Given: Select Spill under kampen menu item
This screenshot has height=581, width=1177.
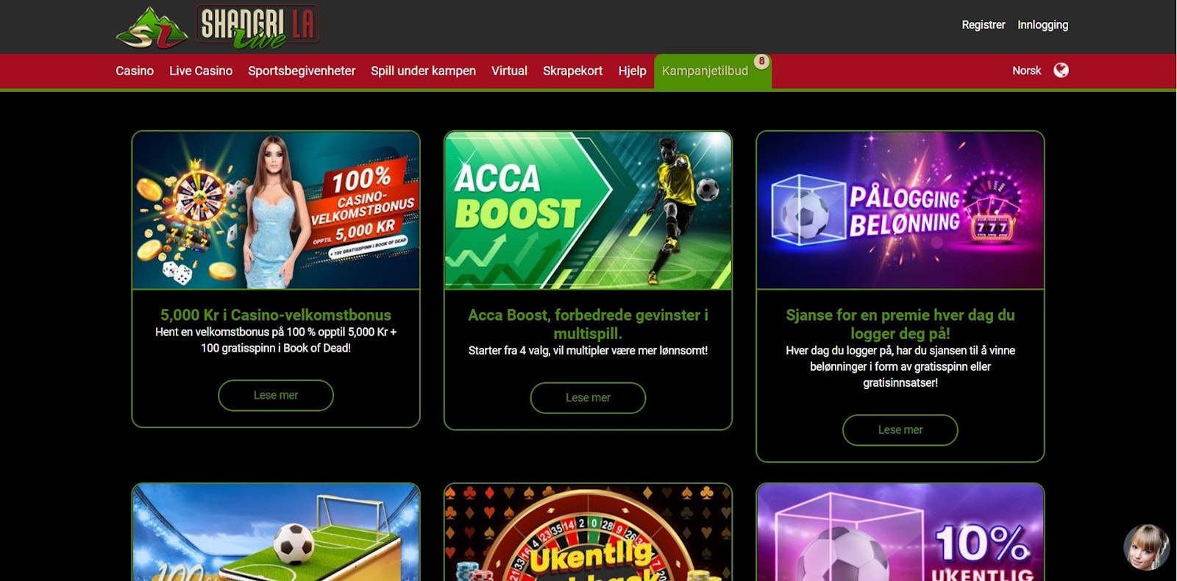Looking at the screenshot, I should 423,71.
